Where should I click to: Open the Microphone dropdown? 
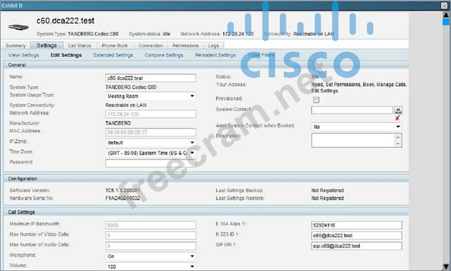click(150, 255)
